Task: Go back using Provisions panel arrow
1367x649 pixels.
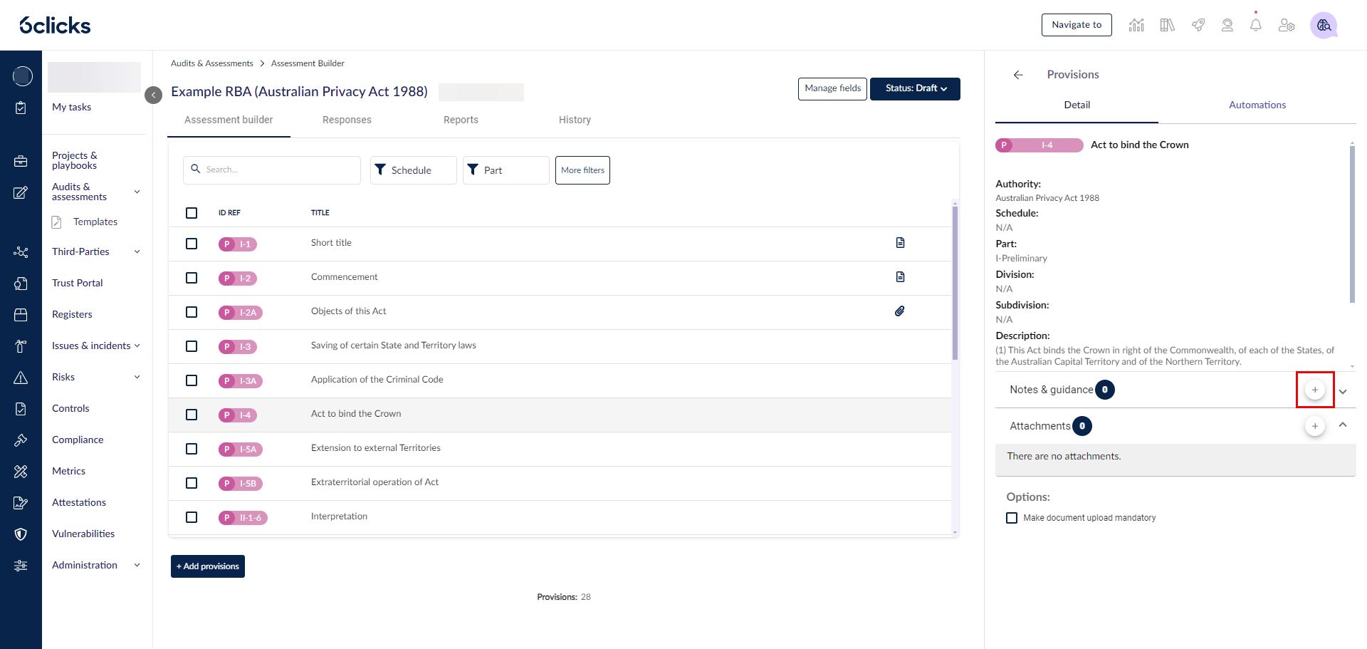Action: (x=1018, y=75)
